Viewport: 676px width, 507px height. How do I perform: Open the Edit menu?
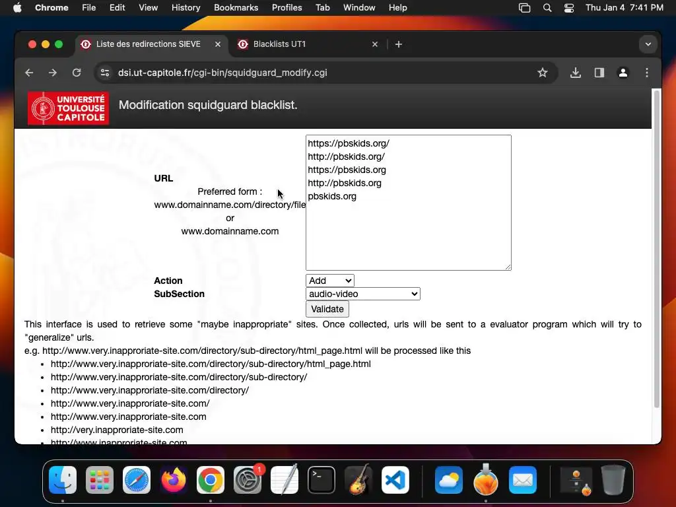pos(118,8)
